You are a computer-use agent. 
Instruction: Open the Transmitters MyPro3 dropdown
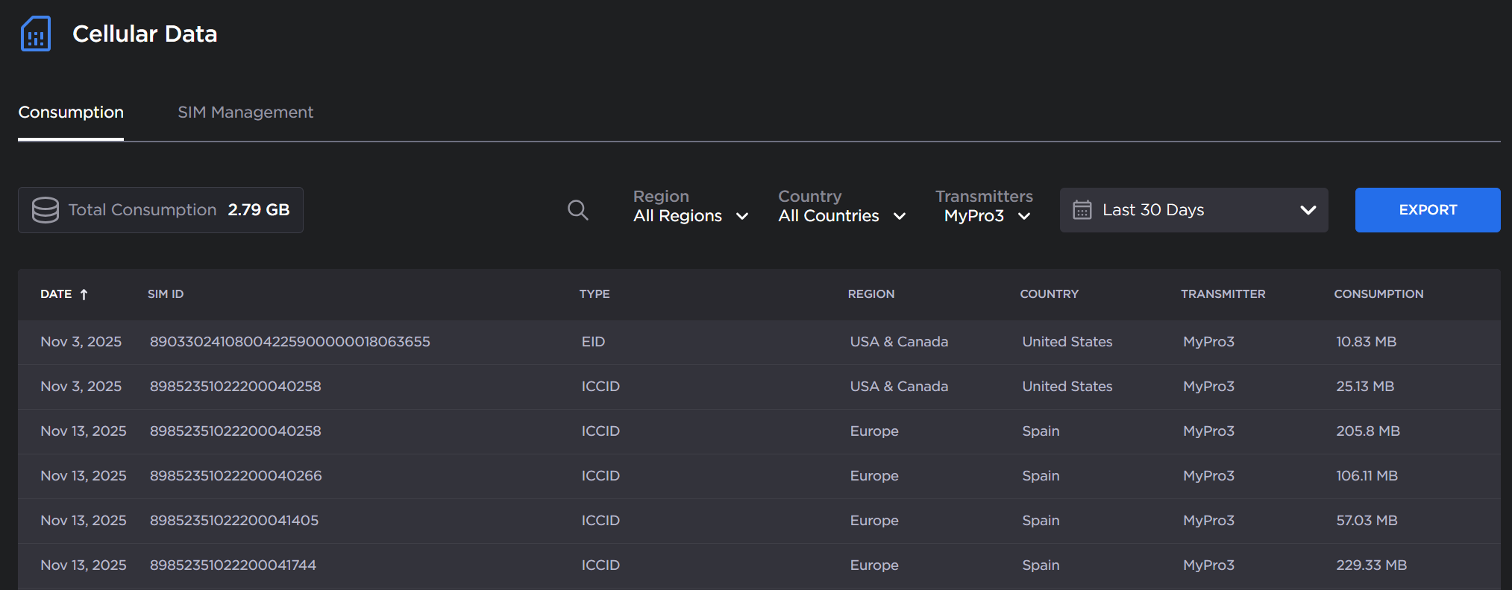986,216
